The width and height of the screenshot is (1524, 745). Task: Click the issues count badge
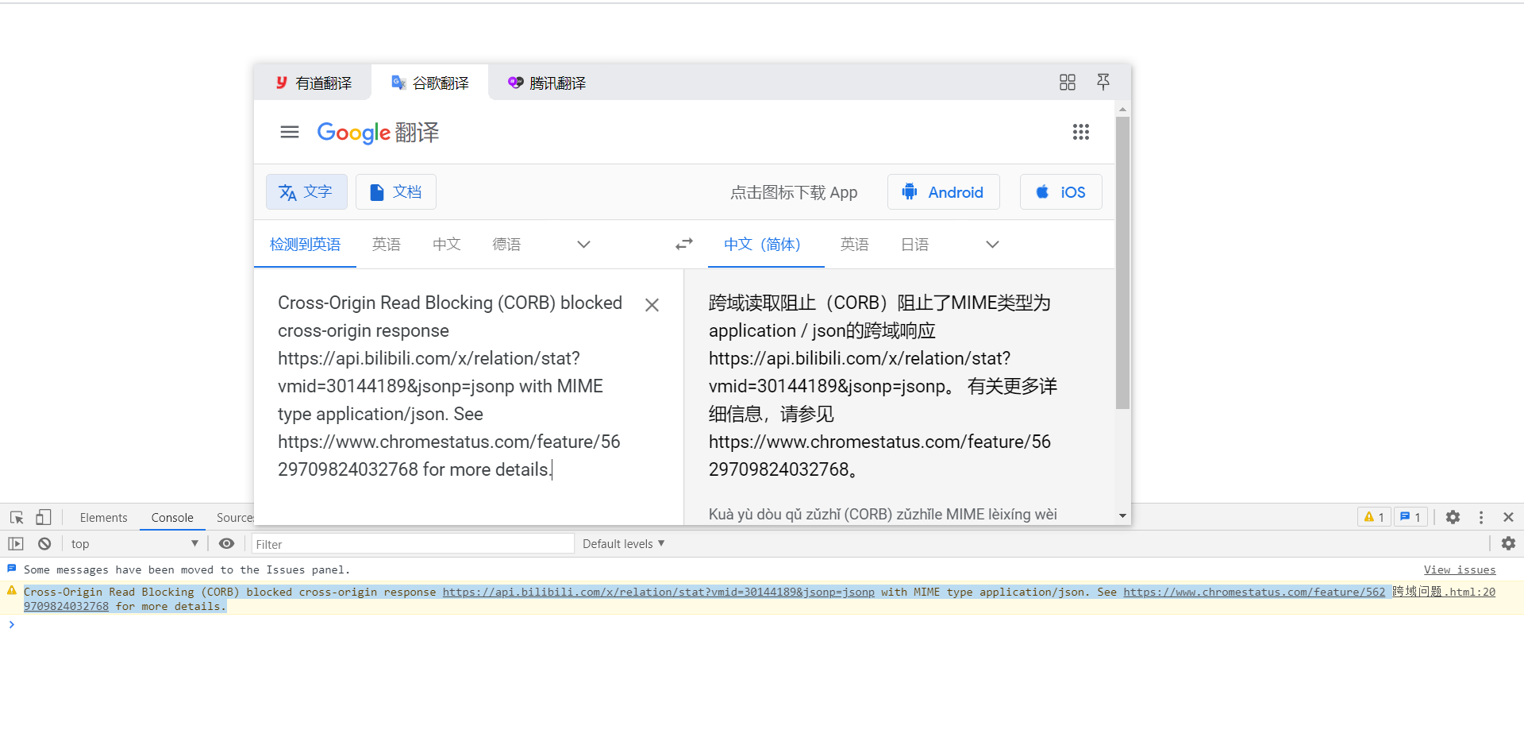[1410, 517]
